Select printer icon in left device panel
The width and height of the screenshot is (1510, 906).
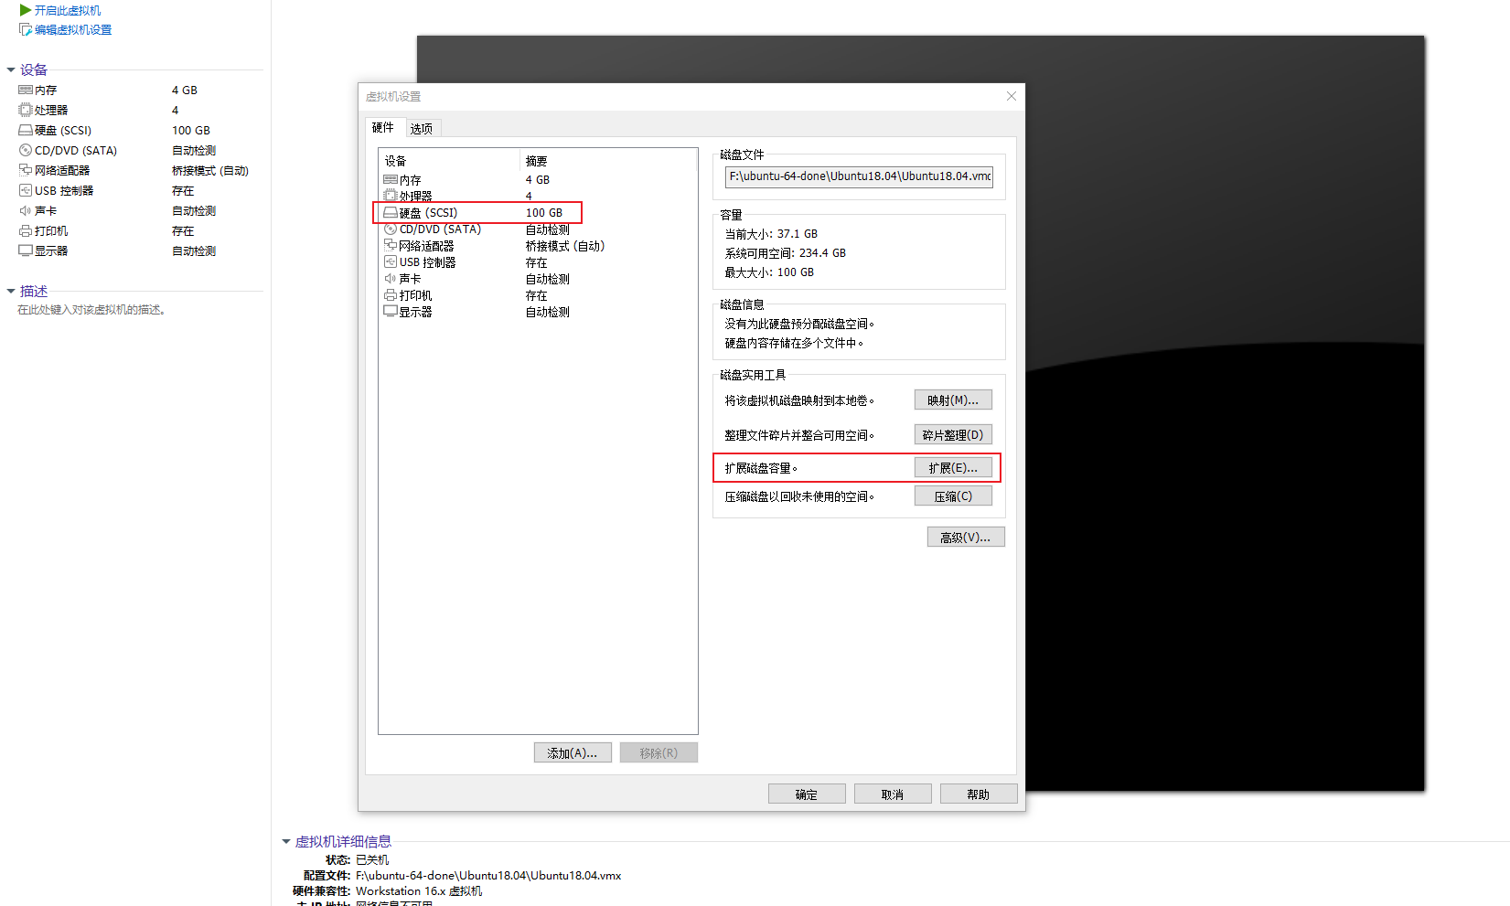(x=26, y=230)
